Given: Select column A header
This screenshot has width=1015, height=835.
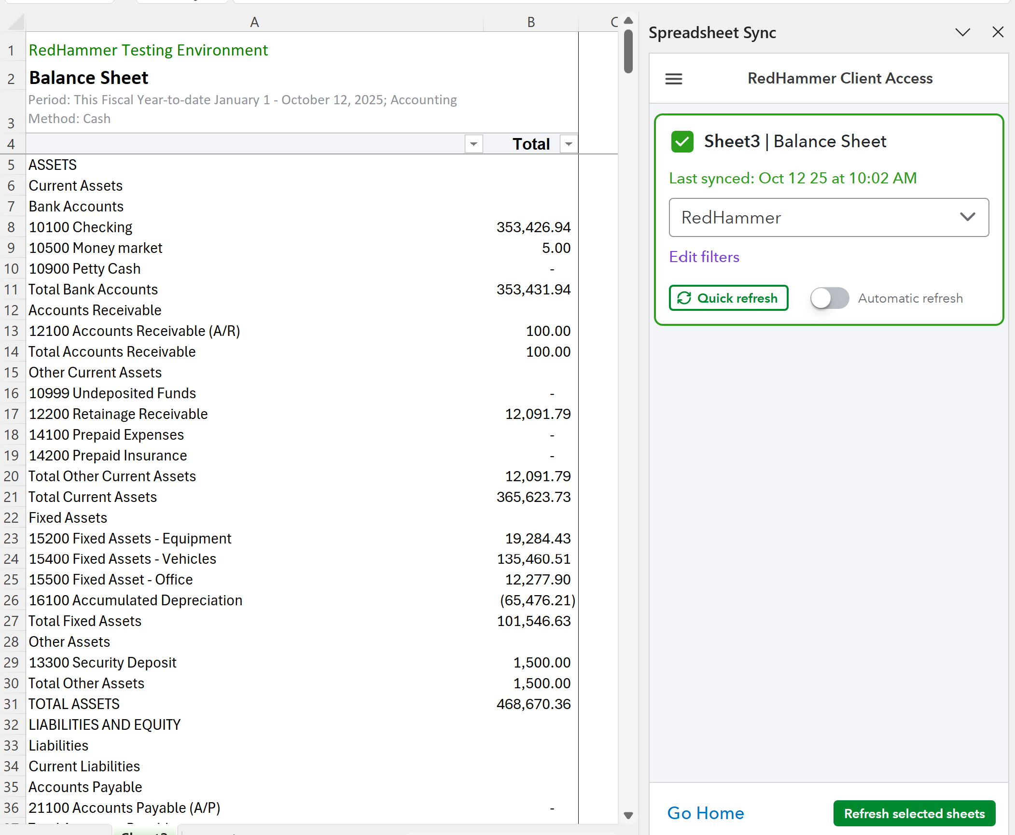Looking at the screenshot, I should (254, 22).
